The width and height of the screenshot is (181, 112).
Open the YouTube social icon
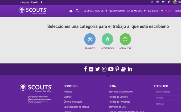[x=111, y=69]
